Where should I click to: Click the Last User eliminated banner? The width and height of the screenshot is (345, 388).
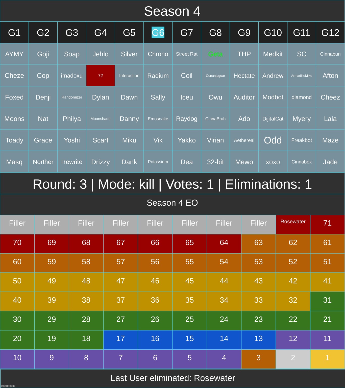click(173, 378)
